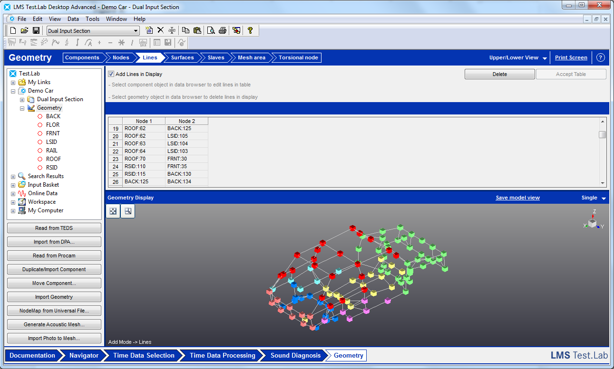
Task: Open the Data menu
Action: click(x=73, y=19)
